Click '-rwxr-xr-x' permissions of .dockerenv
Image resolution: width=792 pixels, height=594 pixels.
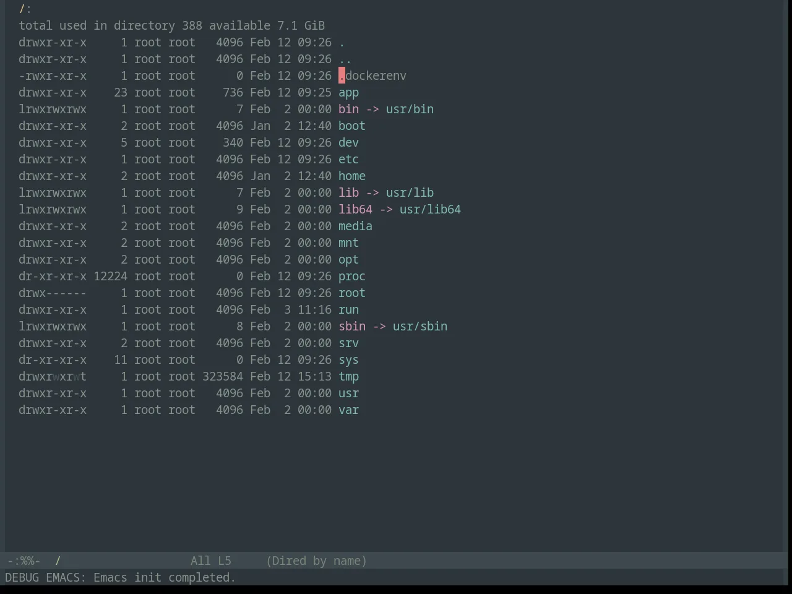[x=53, y=76]
